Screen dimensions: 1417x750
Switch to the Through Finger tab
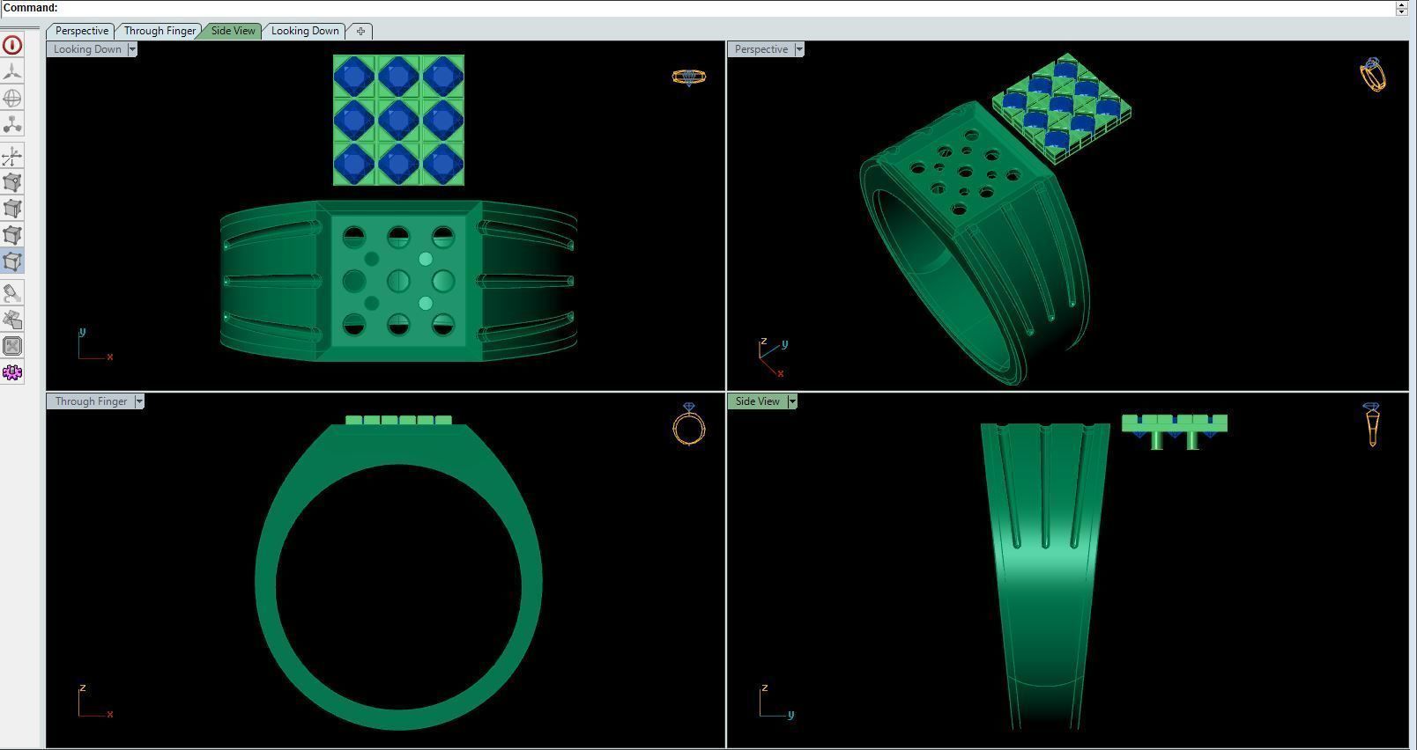(160, 31)
